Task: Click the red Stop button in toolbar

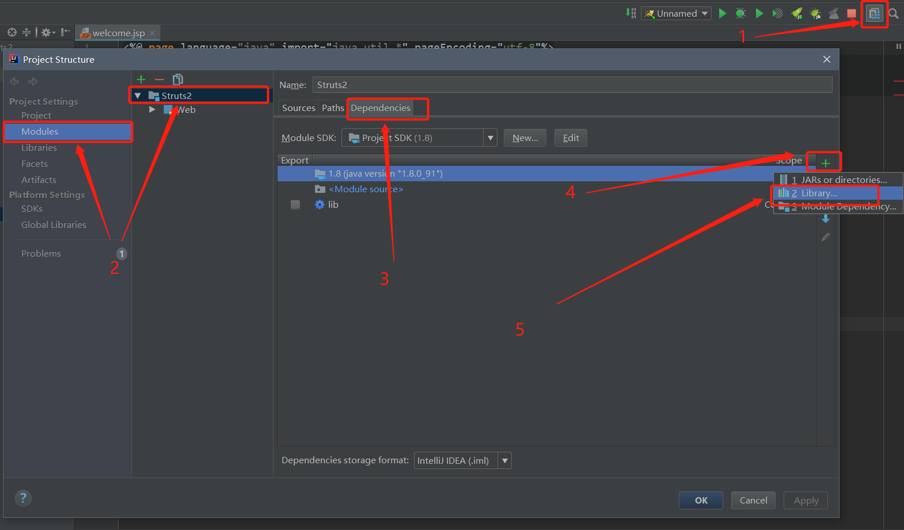Action: [x=852, y=13]
